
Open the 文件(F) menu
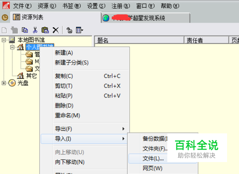tap(22, 6)
